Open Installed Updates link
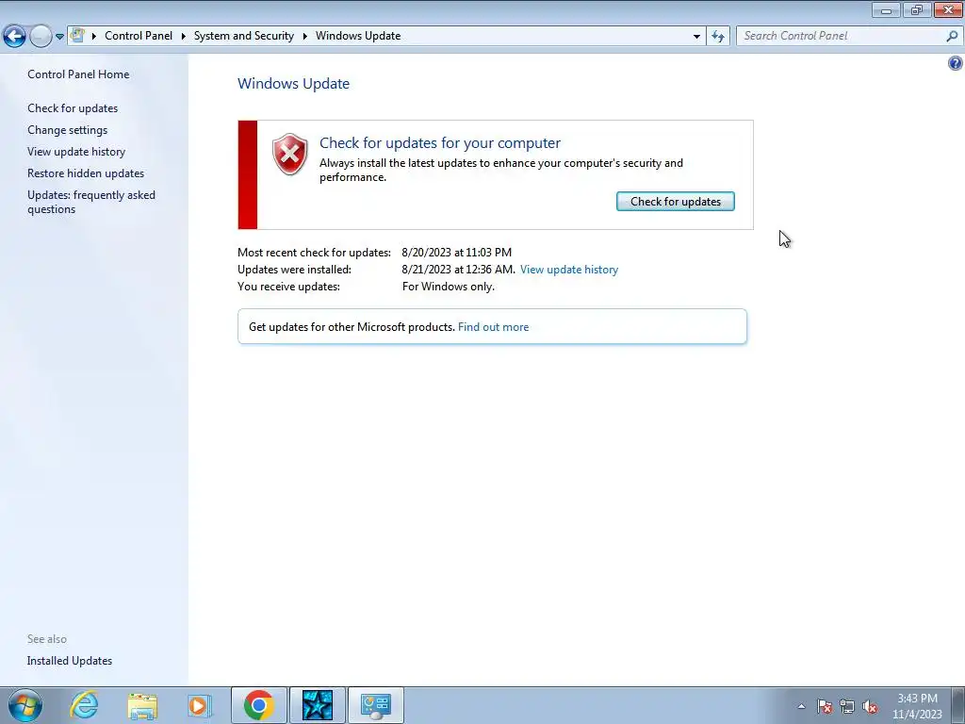This screenshot has width=965, height=724. [70, 661]
